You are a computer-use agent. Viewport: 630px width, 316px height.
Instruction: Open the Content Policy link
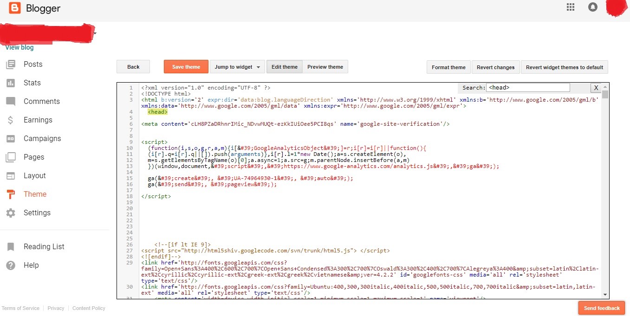[x=89, y=308]
